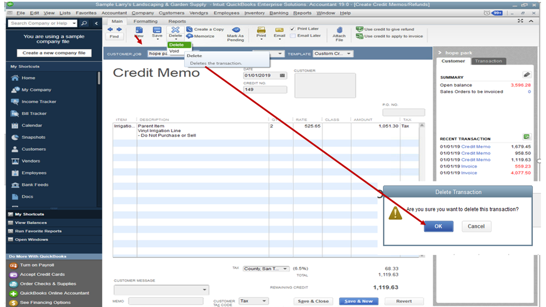The height and width of the screenshot is (307, 546).
Task: Open Income Tracker shortcut
Action: point(39,102)
